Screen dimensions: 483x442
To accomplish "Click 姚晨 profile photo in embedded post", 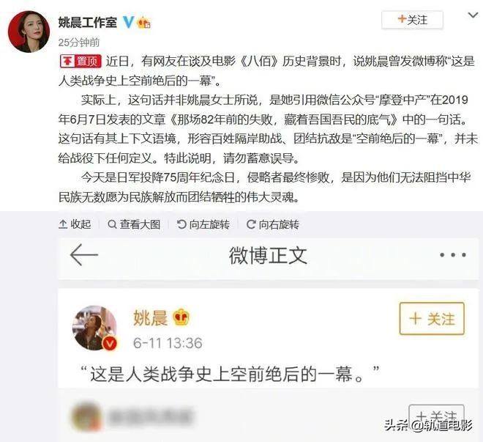I will pyautogui.click(x=94, y=328).
